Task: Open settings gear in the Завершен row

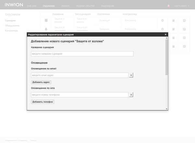Action: [162, 29]
